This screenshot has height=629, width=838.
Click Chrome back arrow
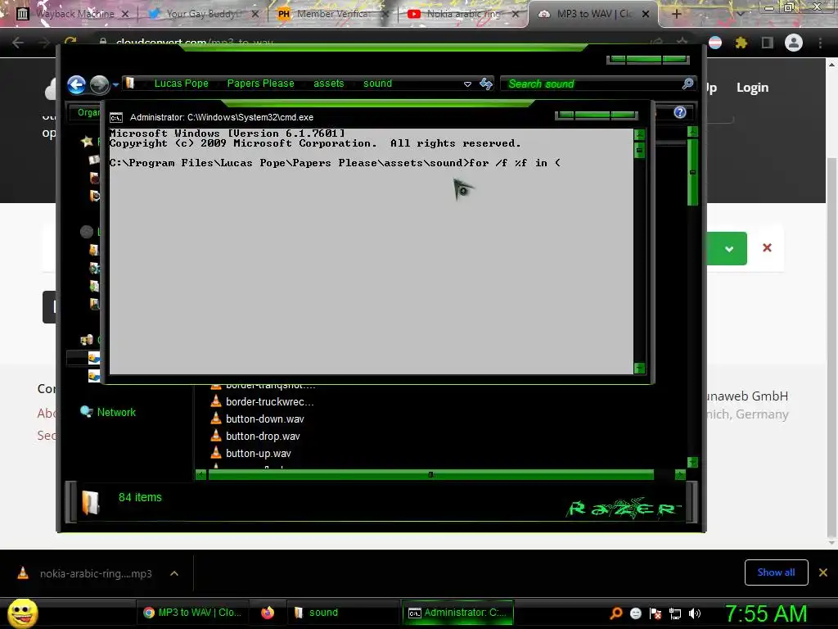click(18, 43)
